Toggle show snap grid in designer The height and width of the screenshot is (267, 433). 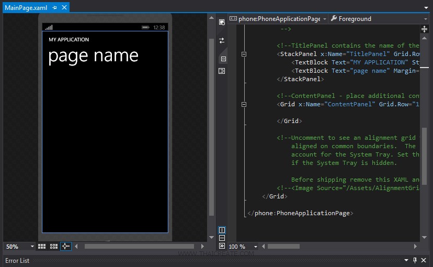pos(42,246)
